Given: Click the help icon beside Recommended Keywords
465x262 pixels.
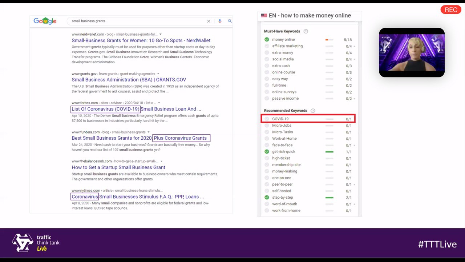Looking at the screenshot, I should point(313,111).
